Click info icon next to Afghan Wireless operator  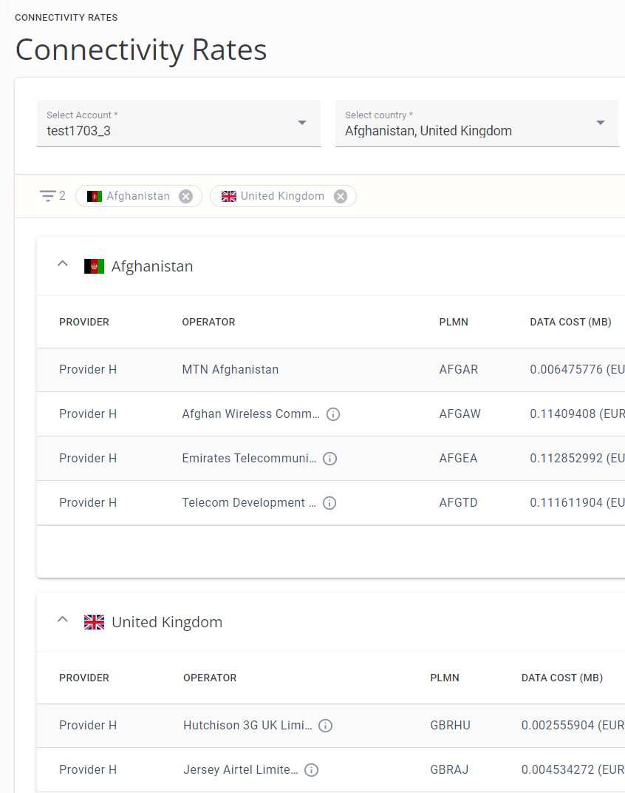tap(333, 414)
